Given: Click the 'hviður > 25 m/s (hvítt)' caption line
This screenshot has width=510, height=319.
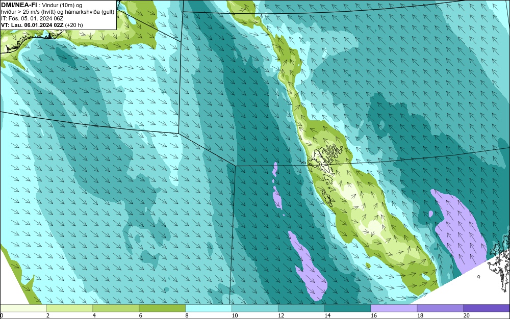Looking at the screenshot, I should pos(58,12).
